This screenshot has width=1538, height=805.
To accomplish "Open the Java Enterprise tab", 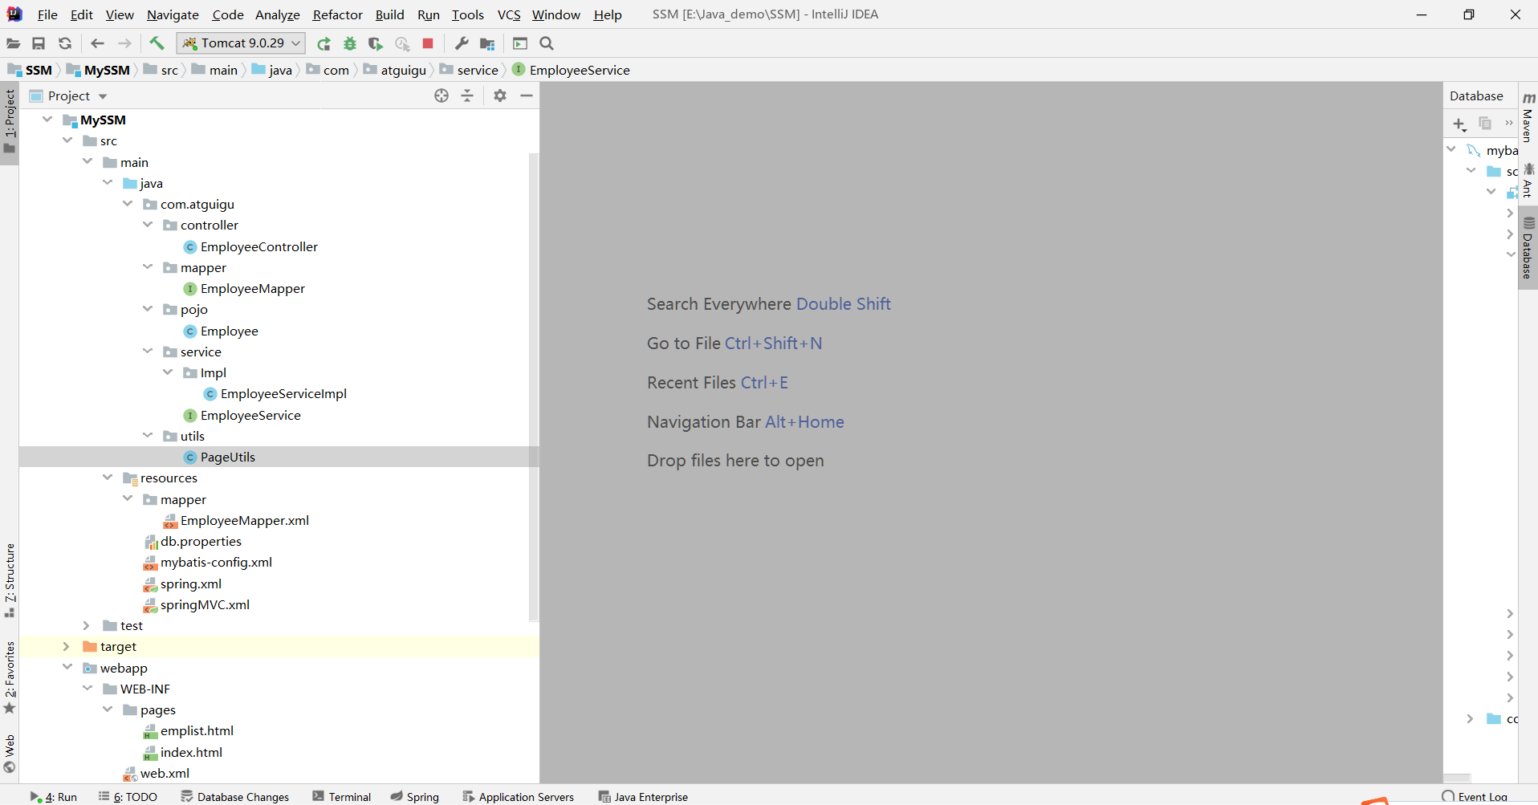I will 644,797.
